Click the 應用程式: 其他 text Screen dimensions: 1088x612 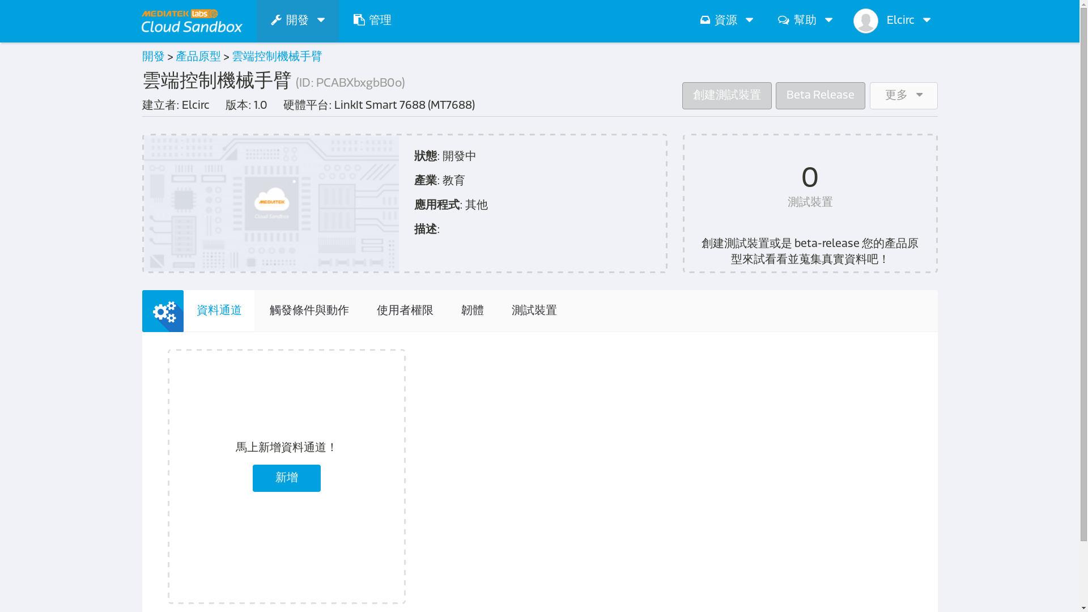451,205
